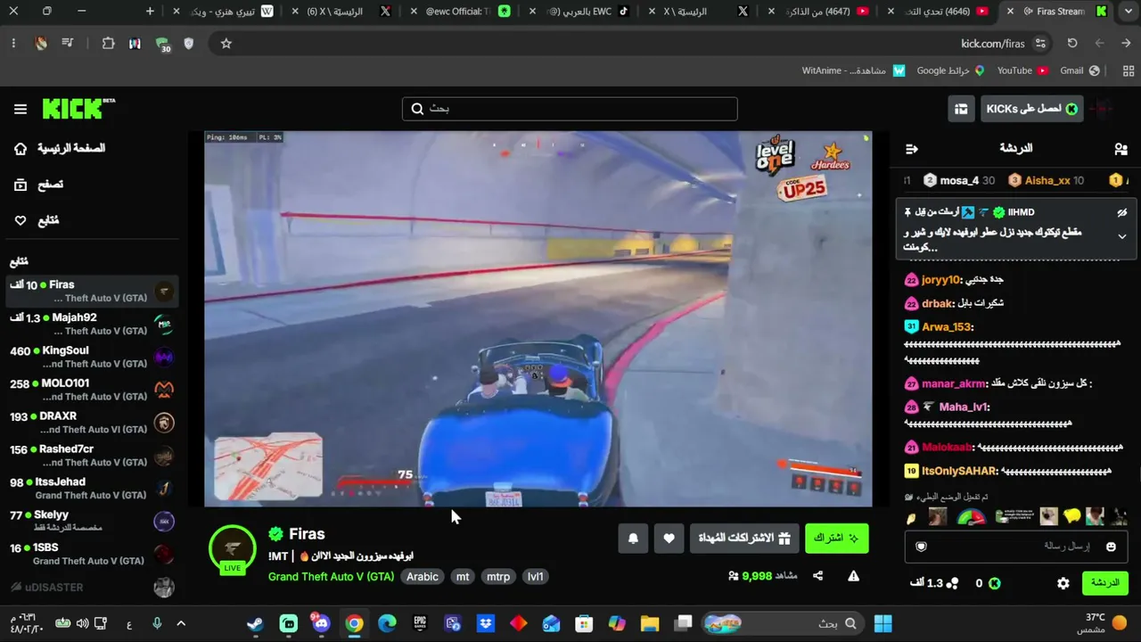Report the stream using the warning triangle icon
Viewport: 1141px width, 642px height.
point(853,576)
